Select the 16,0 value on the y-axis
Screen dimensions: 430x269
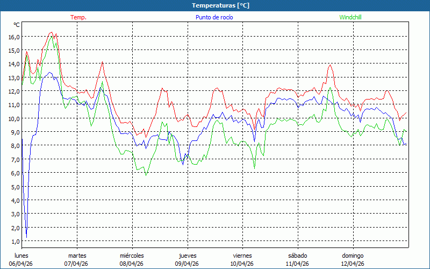[x=14, y=37]
